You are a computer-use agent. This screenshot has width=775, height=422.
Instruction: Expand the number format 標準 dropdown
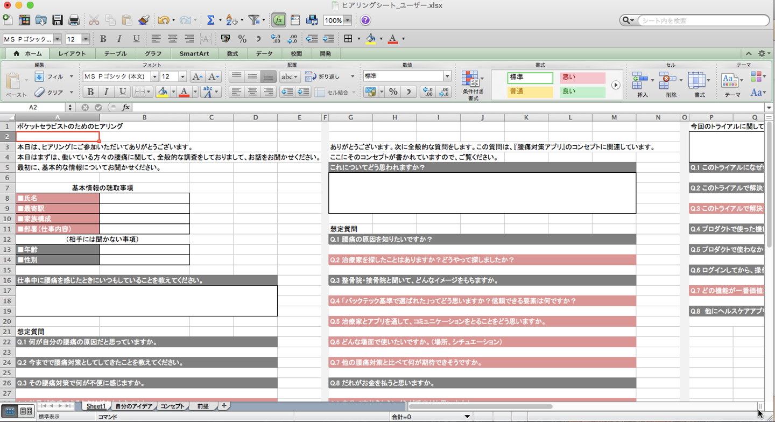click(447, 76)
